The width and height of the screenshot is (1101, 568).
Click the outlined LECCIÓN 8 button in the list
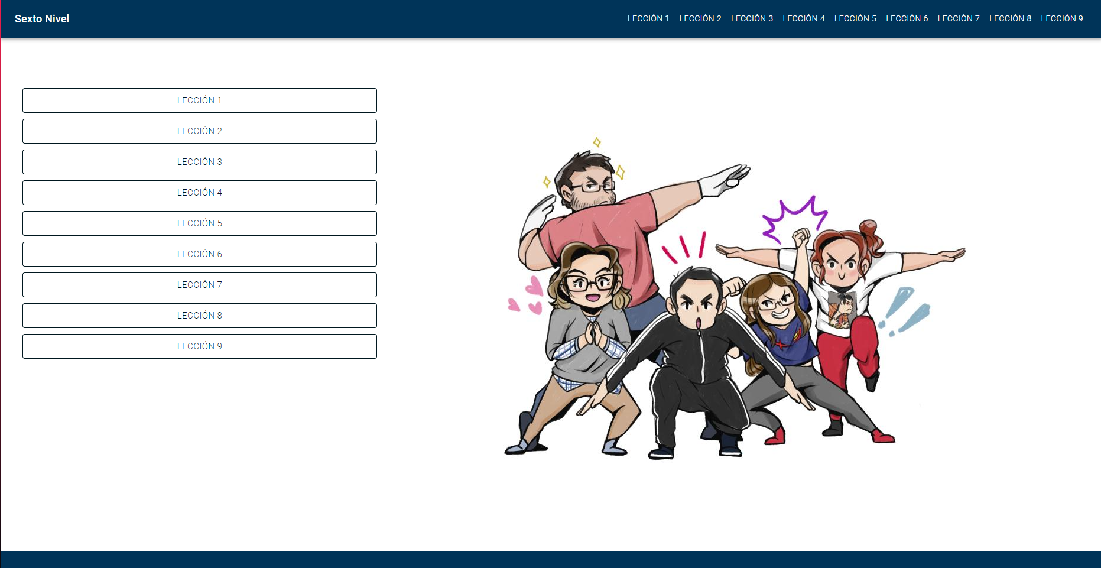[200, 316]
